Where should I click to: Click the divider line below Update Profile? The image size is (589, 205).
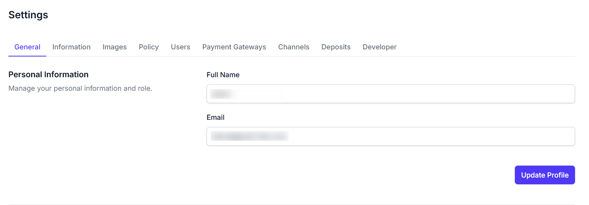(292, 204)
